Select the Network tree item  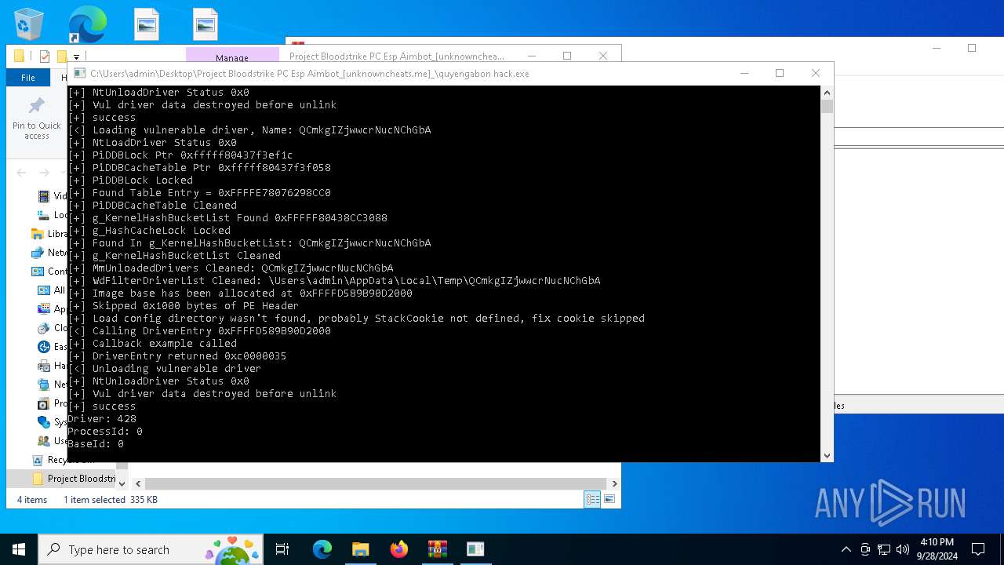(x=49, y=253)
